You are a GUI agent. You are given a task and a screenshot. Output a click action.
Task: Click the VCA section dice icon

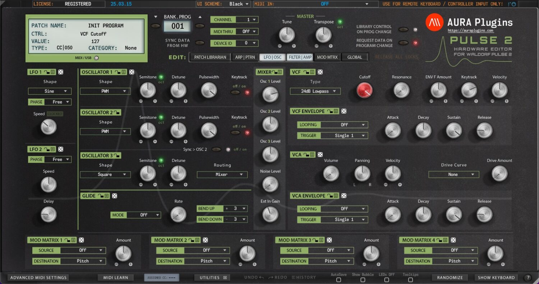point(320,155)
